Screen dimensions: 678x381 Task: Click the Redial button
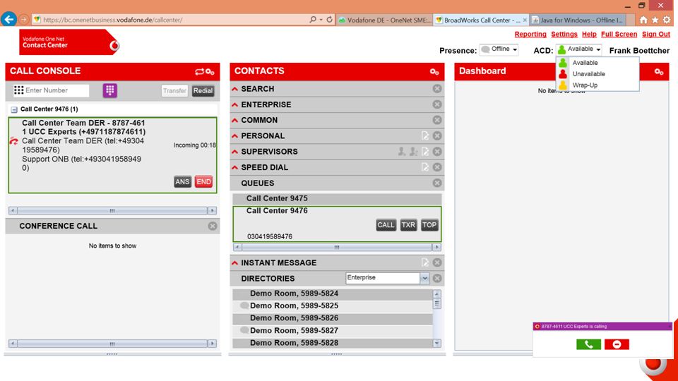tap(203, 91)
